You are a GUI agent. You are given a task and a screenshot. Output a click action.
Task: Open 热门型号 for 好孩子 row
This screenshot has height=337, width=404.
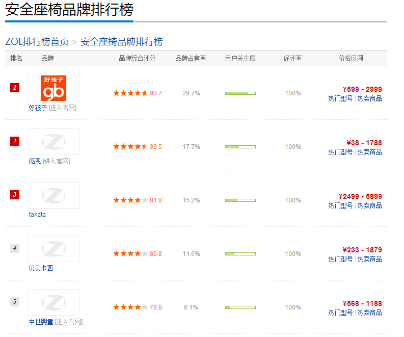340,99
